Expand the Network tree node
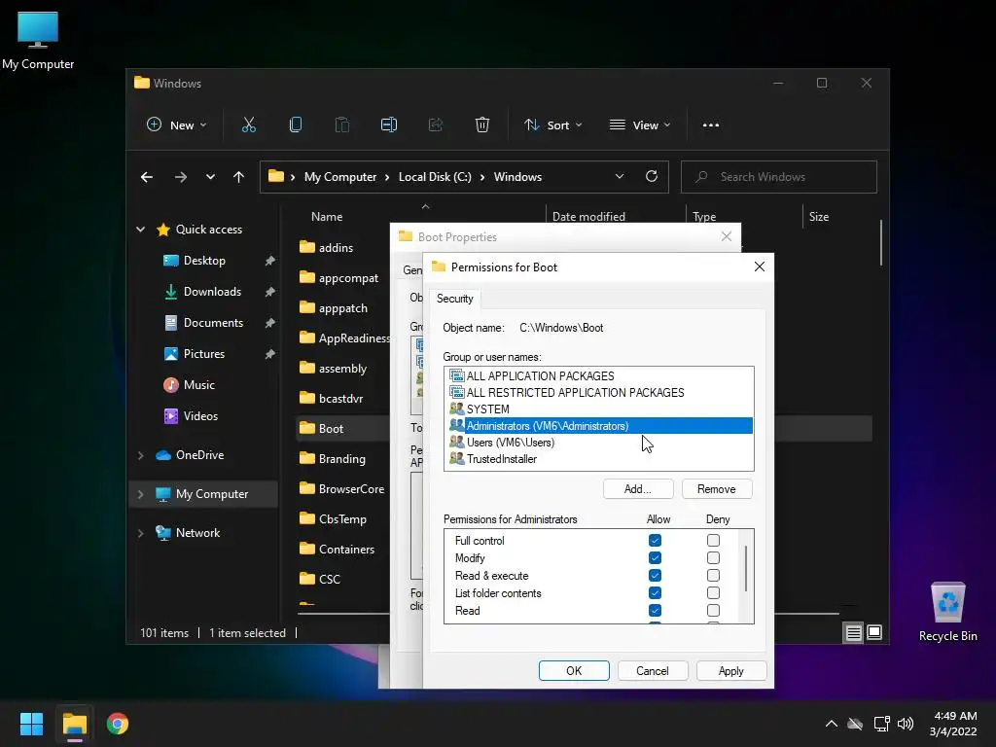The image size is (996, 747). pyautogui.click(x=140, y=533)
